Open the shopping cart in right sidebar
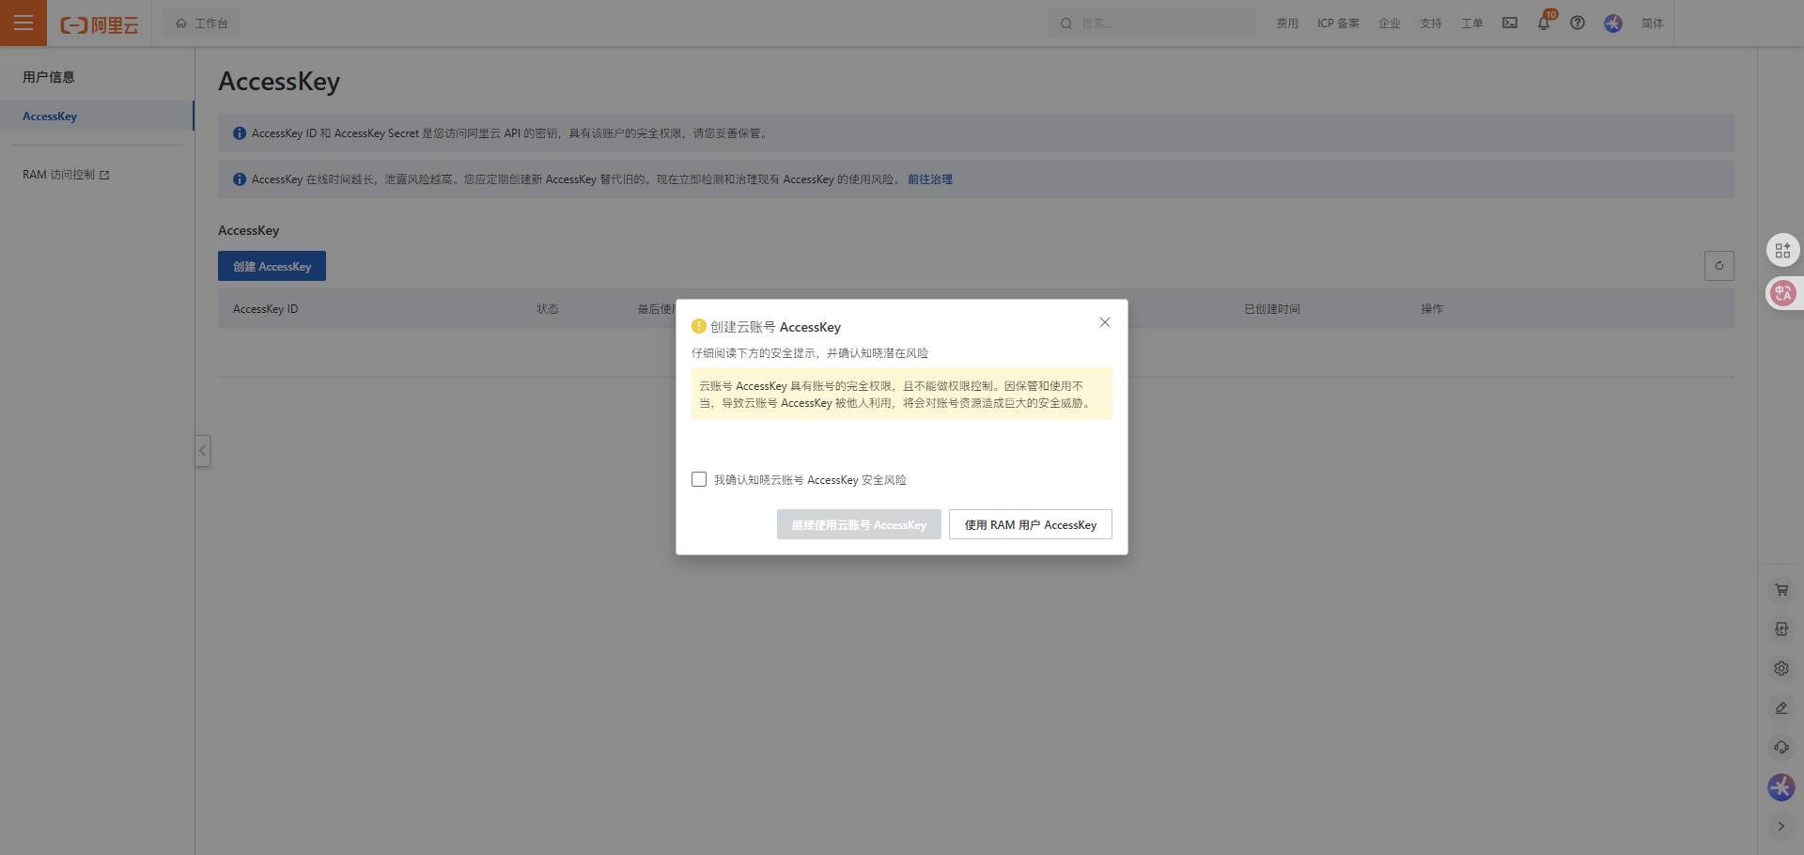Viewport: 1804px width, 855px height. click(1781, 590)
